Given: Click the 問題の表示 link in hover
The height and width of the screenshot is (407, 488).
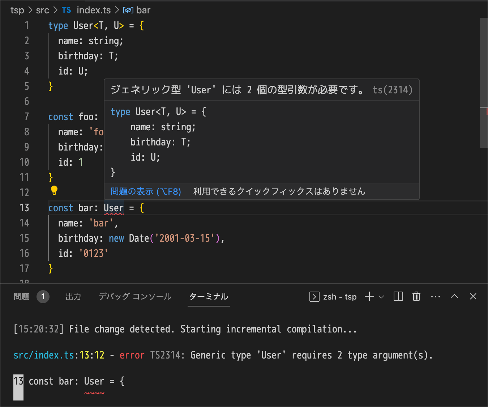Looking at the screenshot, I should (145, 191).
